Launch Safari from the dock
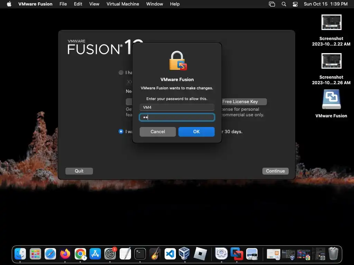Viewport: 354px width, 265px height. click(50, 254)
